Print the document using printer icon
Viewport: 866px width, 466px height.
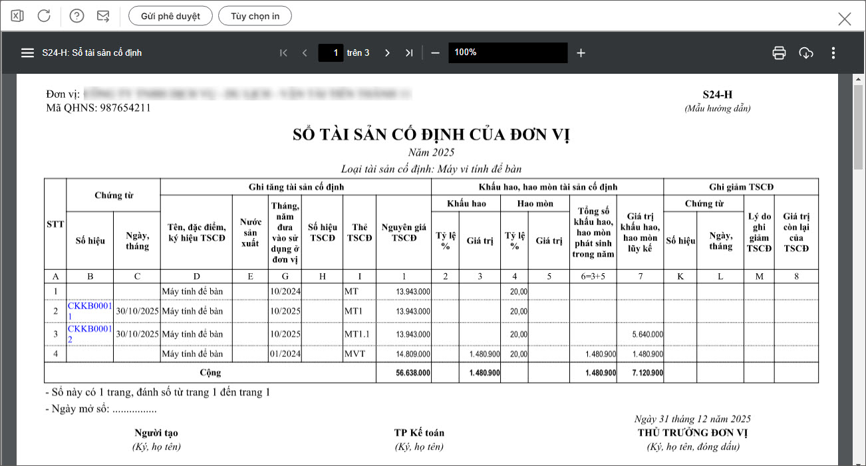(779, 53)
